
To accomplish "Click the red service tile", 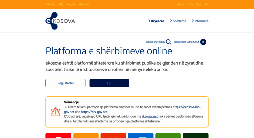I will tap(58, 136).
